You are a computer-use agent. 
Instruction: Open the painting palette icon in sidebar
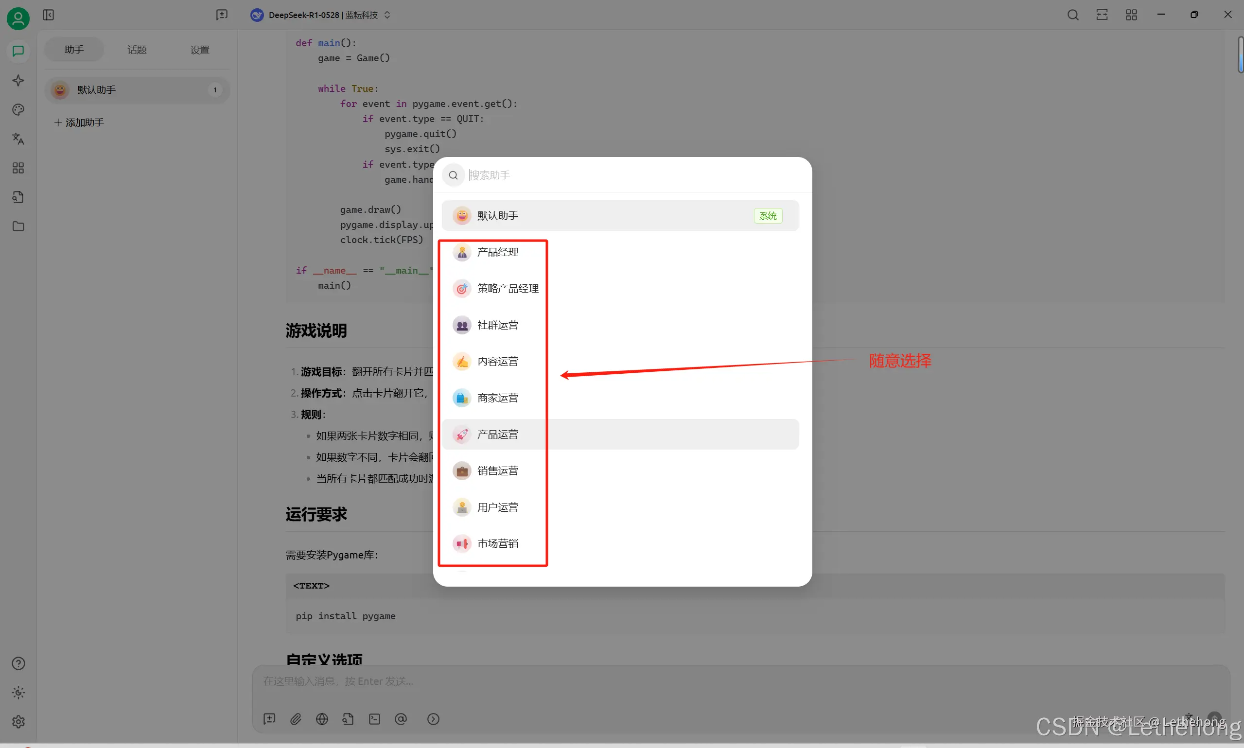coord(18,110)
